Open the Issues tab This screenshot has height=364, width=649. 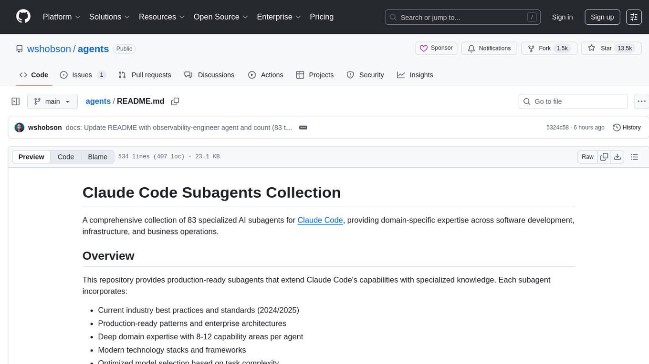click(x=83, y=75)
